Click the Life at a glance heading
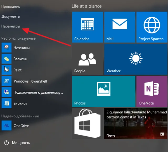 click(87, 6)
